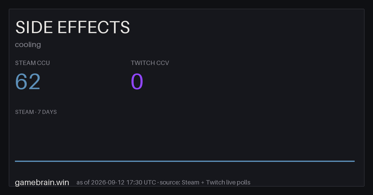Click '7 DAYS' in the chart heading
Image resolution: width=373 pixels, height=195 pixels.
tap(47, 112)
